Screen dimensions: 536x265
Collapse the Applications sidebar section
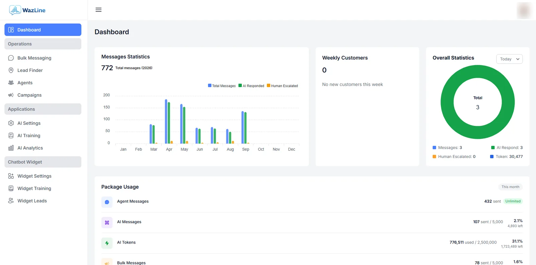click(x=43, y=109)
